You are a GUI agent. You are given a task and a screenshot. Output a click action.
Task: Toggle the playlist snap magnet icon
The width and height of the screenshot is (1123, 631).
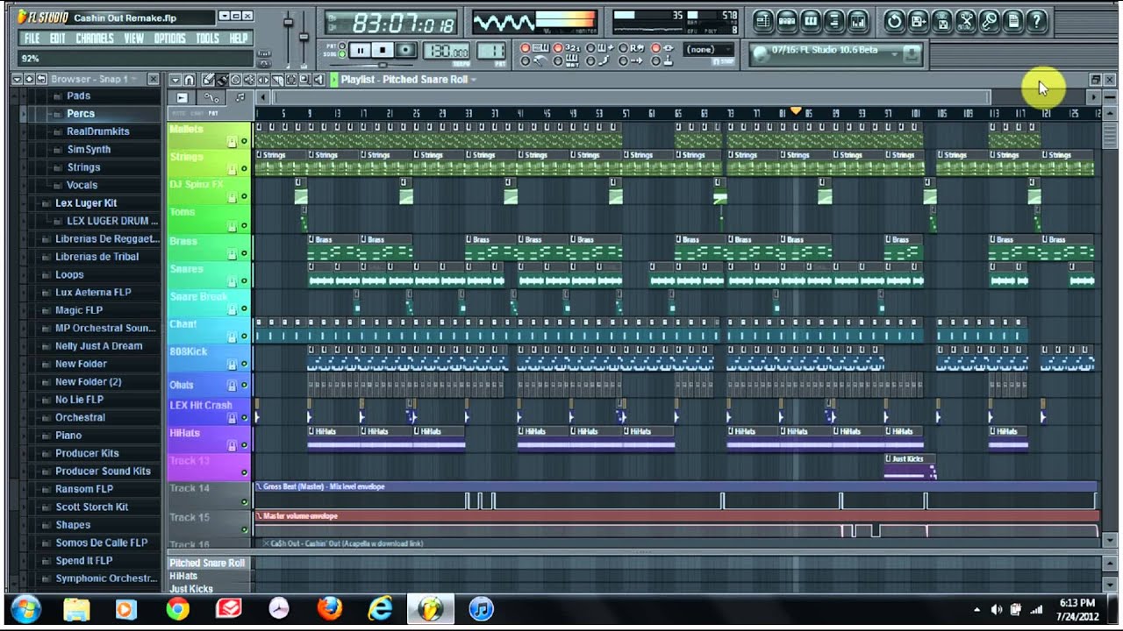tap(189, 80)
